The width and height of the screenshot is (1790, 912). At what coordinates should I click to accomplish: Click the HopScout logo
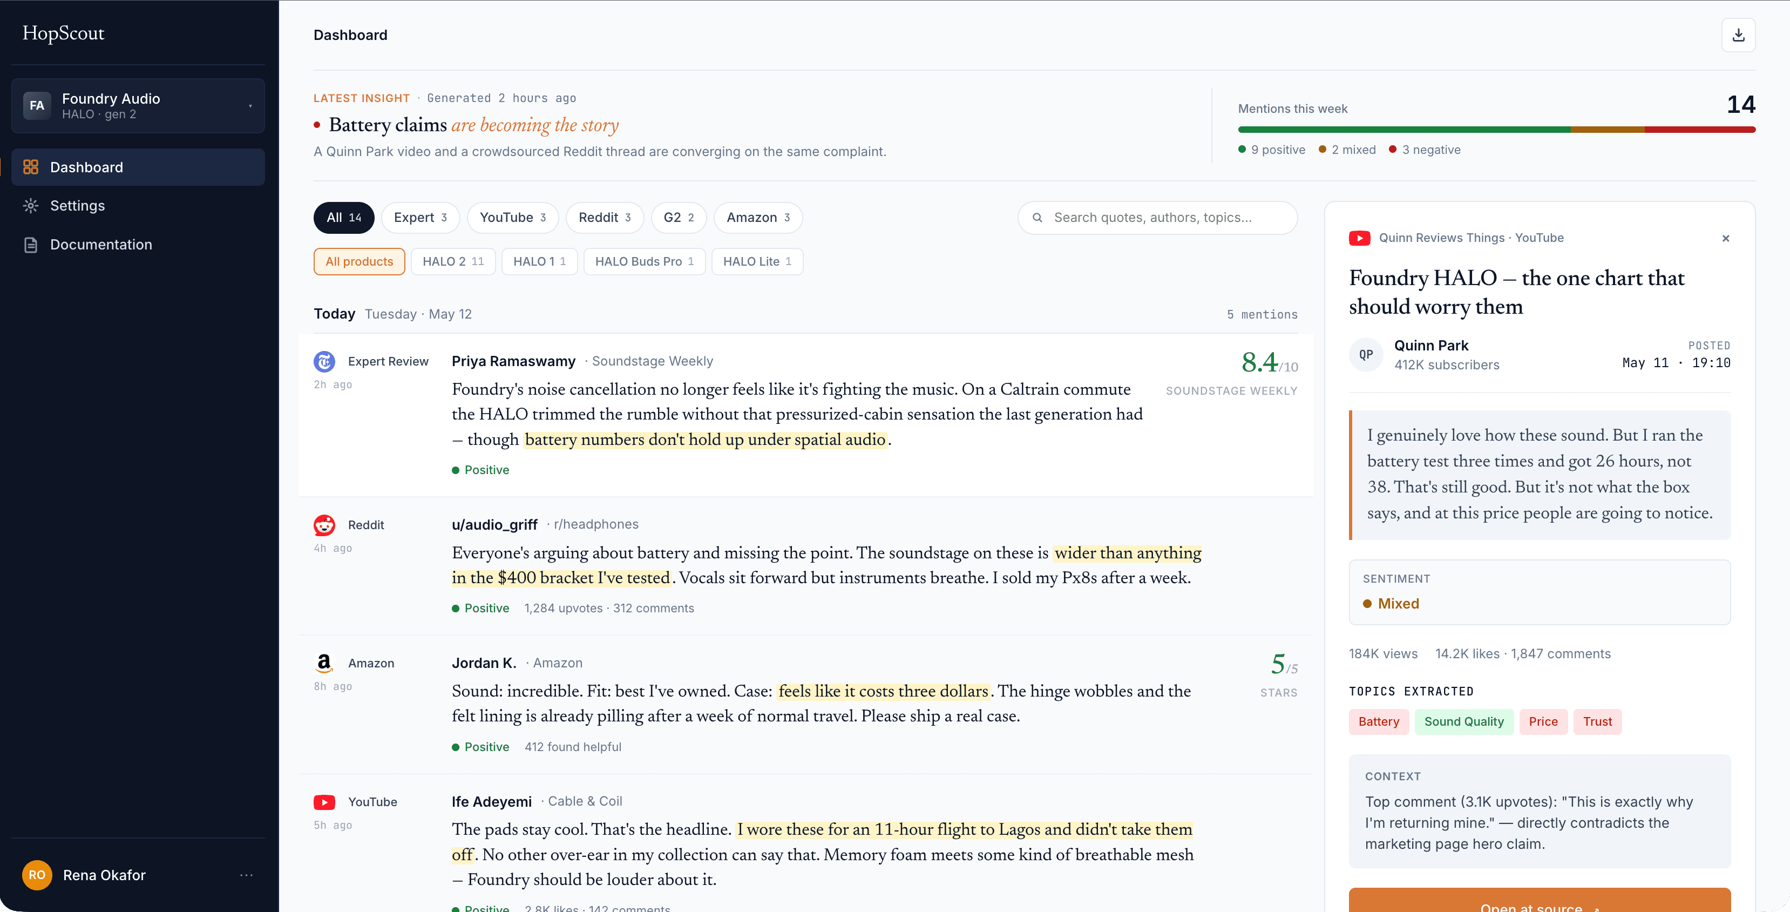[63, 33]
